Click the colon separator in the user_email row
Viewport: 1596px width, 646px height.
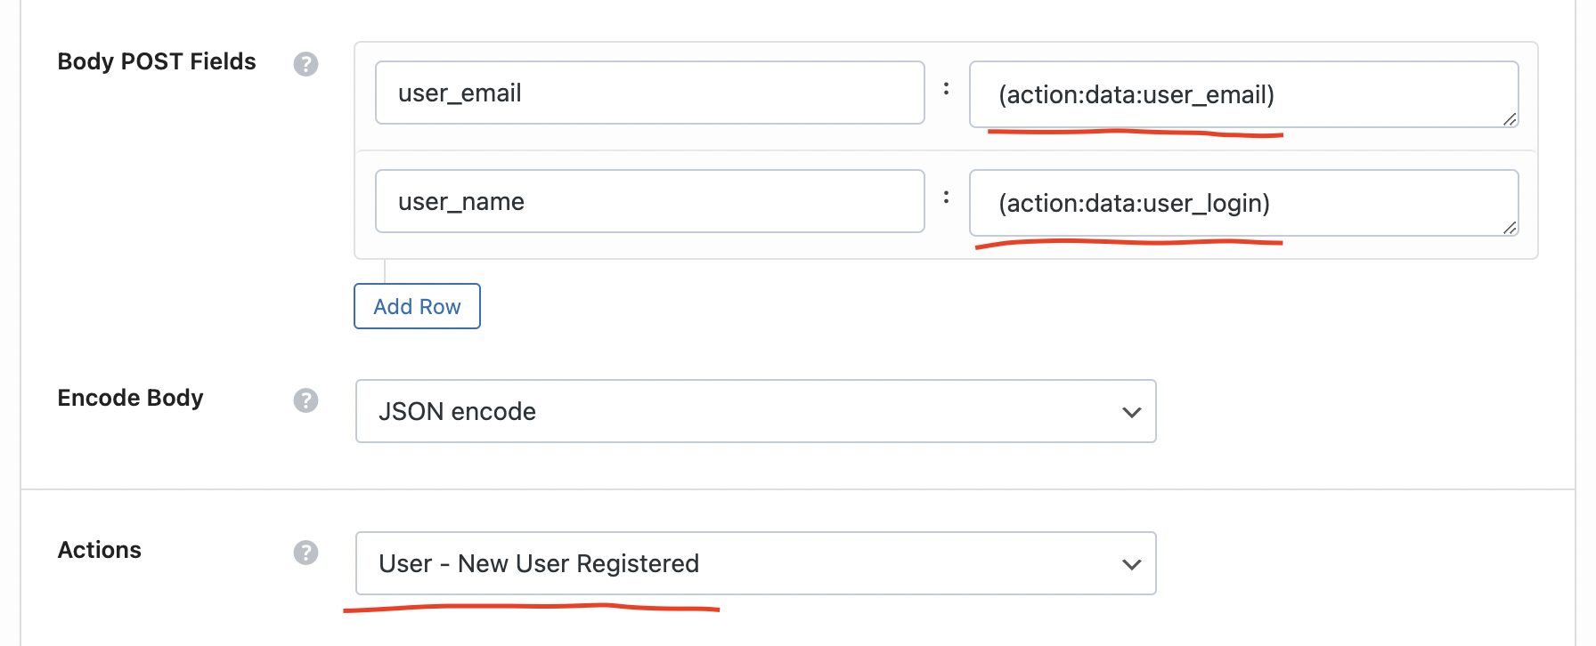click(x=946, y=88)
